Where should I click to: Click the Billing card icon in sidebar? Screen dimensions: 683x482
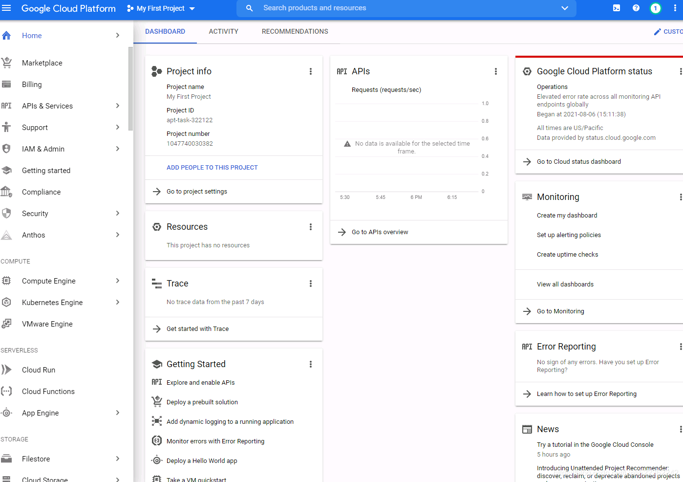6,84
